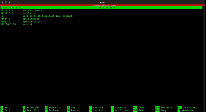Click the ^G Help shortcut
This screenshot has height=112, width=206.
pyautogui.click(x=5, y=108)
